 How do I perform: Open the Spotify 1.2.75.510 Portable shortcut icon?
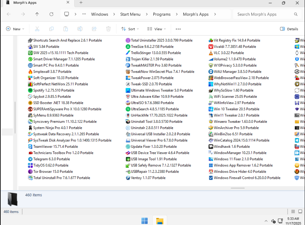30,91
